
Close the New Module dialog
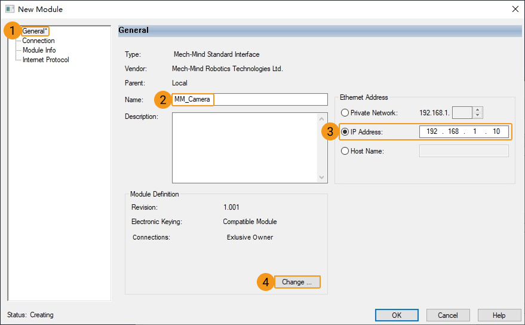[x=515, y=9]
